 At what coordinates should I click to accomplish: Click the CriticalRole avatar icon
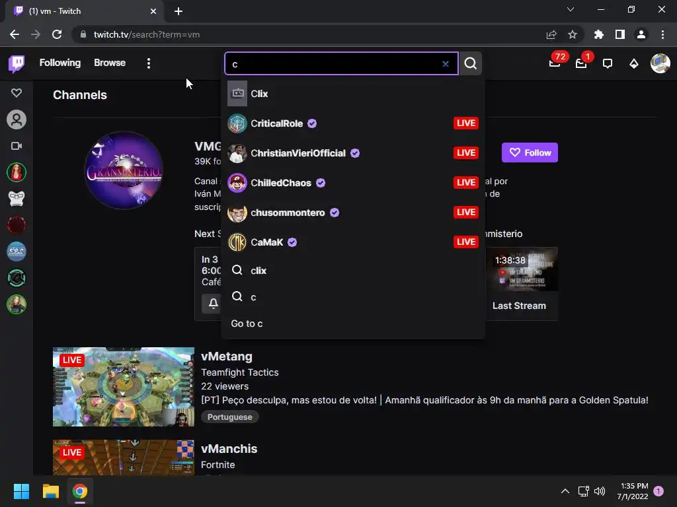click(237, 123)
